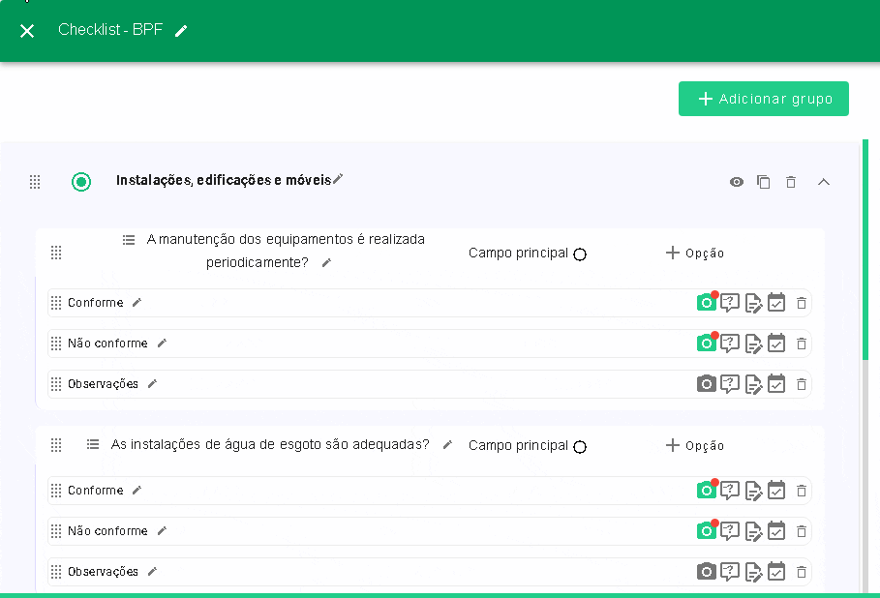Screen dimensions: 880x598
Task: Add an Opção to the equipment maintenance question
Action: (694, 254)
